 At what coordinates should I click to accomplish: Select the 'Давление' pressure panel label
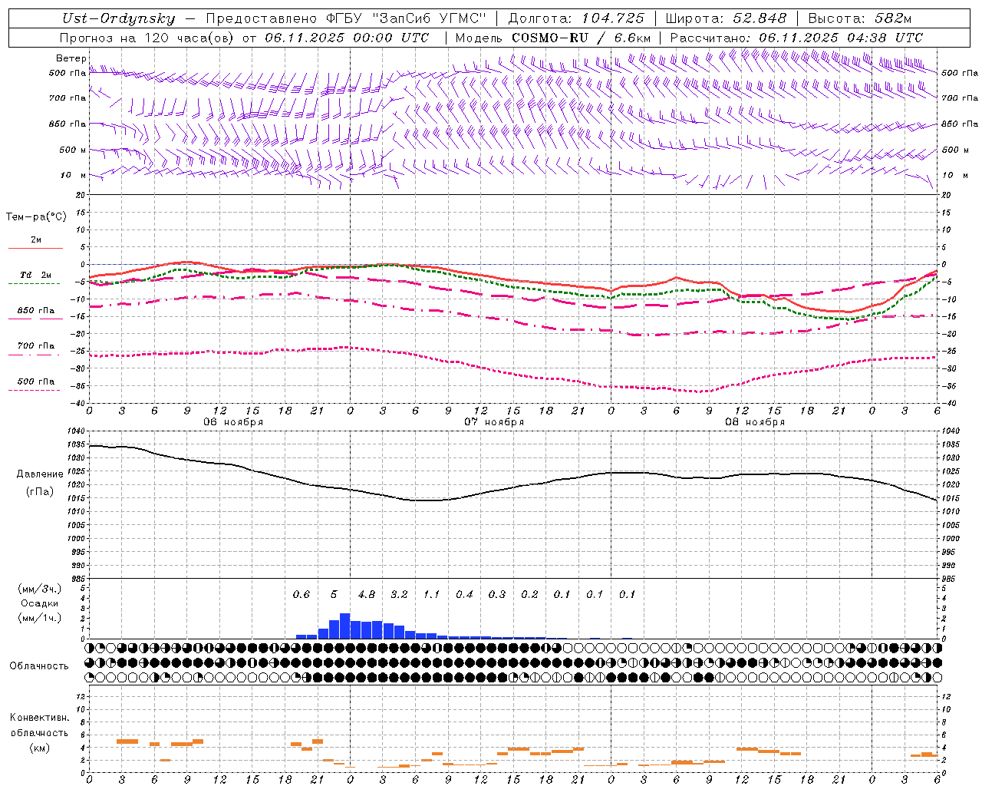point(39,474)
